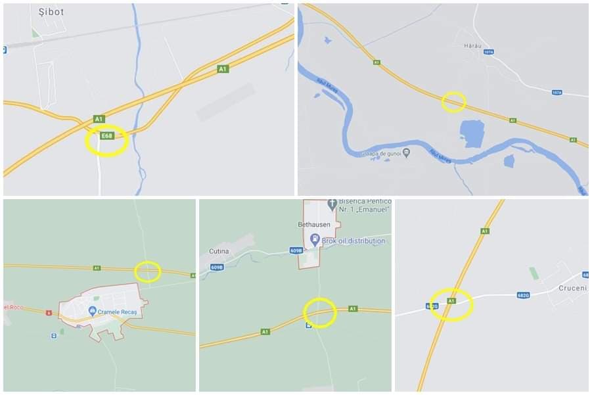This screenshot has height=395, width=592.
Task: Click the A1 shield inside Cruceni yellow circle
Action: [451, 301]
